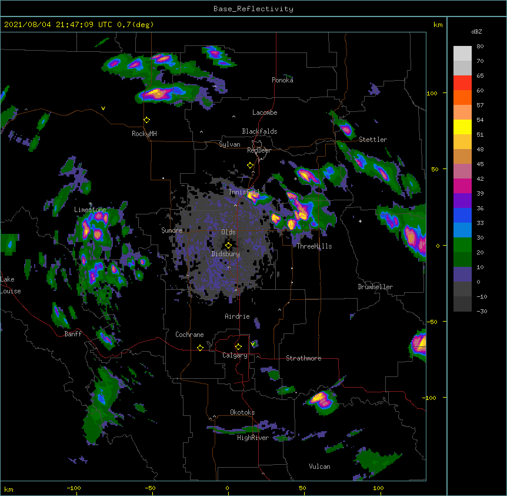
Task: Click the Airdrie city label
Action: tap(237, 316)
